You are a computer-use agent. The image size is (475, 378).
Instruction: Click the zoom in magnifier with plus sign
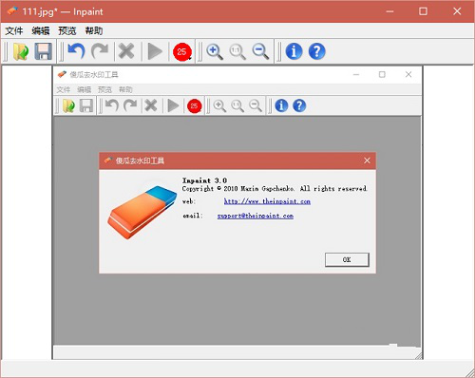[215, 51]
